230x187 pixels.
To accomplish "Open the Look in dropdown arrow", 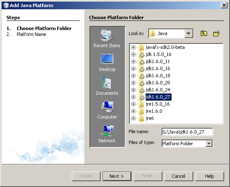I will pos(189,33).
